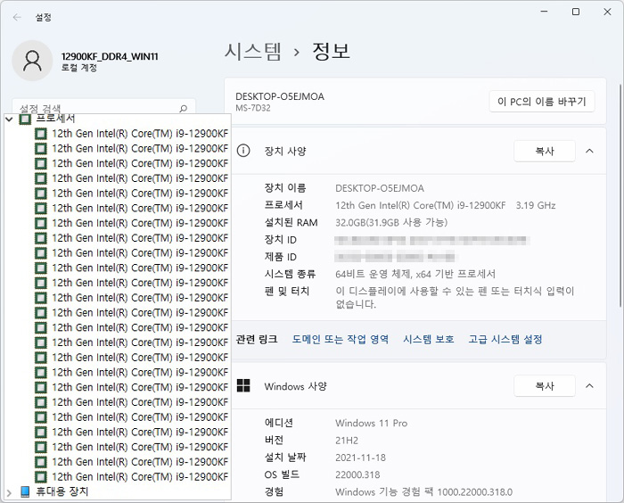The image size is (624, 503).
Task: Click the 휴대용 장치 device icon
Action: point(25,491)
